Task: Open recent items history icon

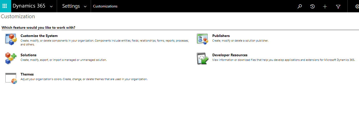Action: (x=312, y=6)
